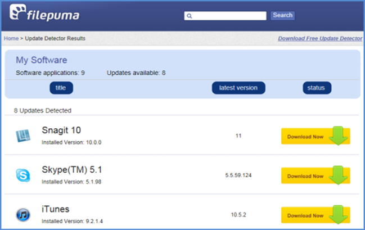Sort by the title column header

61,88
